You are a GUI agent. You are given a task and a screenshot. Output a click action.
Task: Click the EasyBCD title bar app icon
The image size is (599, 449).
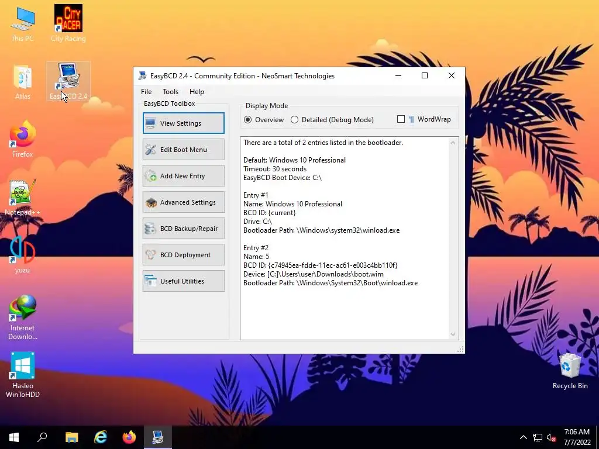pyautogui.click(x=143, y=75)
